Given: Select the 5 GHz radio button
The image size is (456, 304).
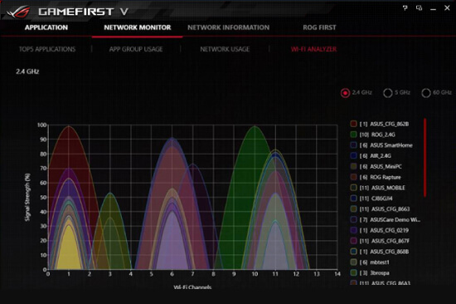Looking at the screenshot, I should 388,93.
